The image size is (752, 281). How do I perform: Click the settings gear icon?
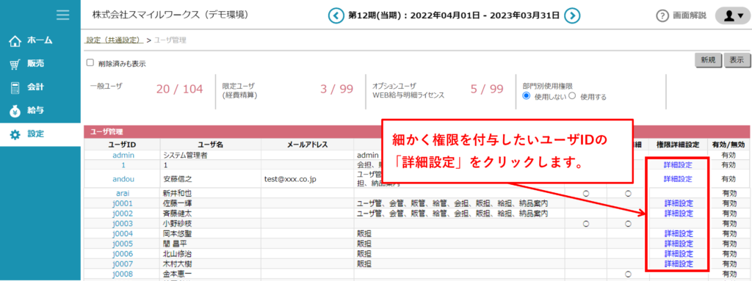(15, 135)
